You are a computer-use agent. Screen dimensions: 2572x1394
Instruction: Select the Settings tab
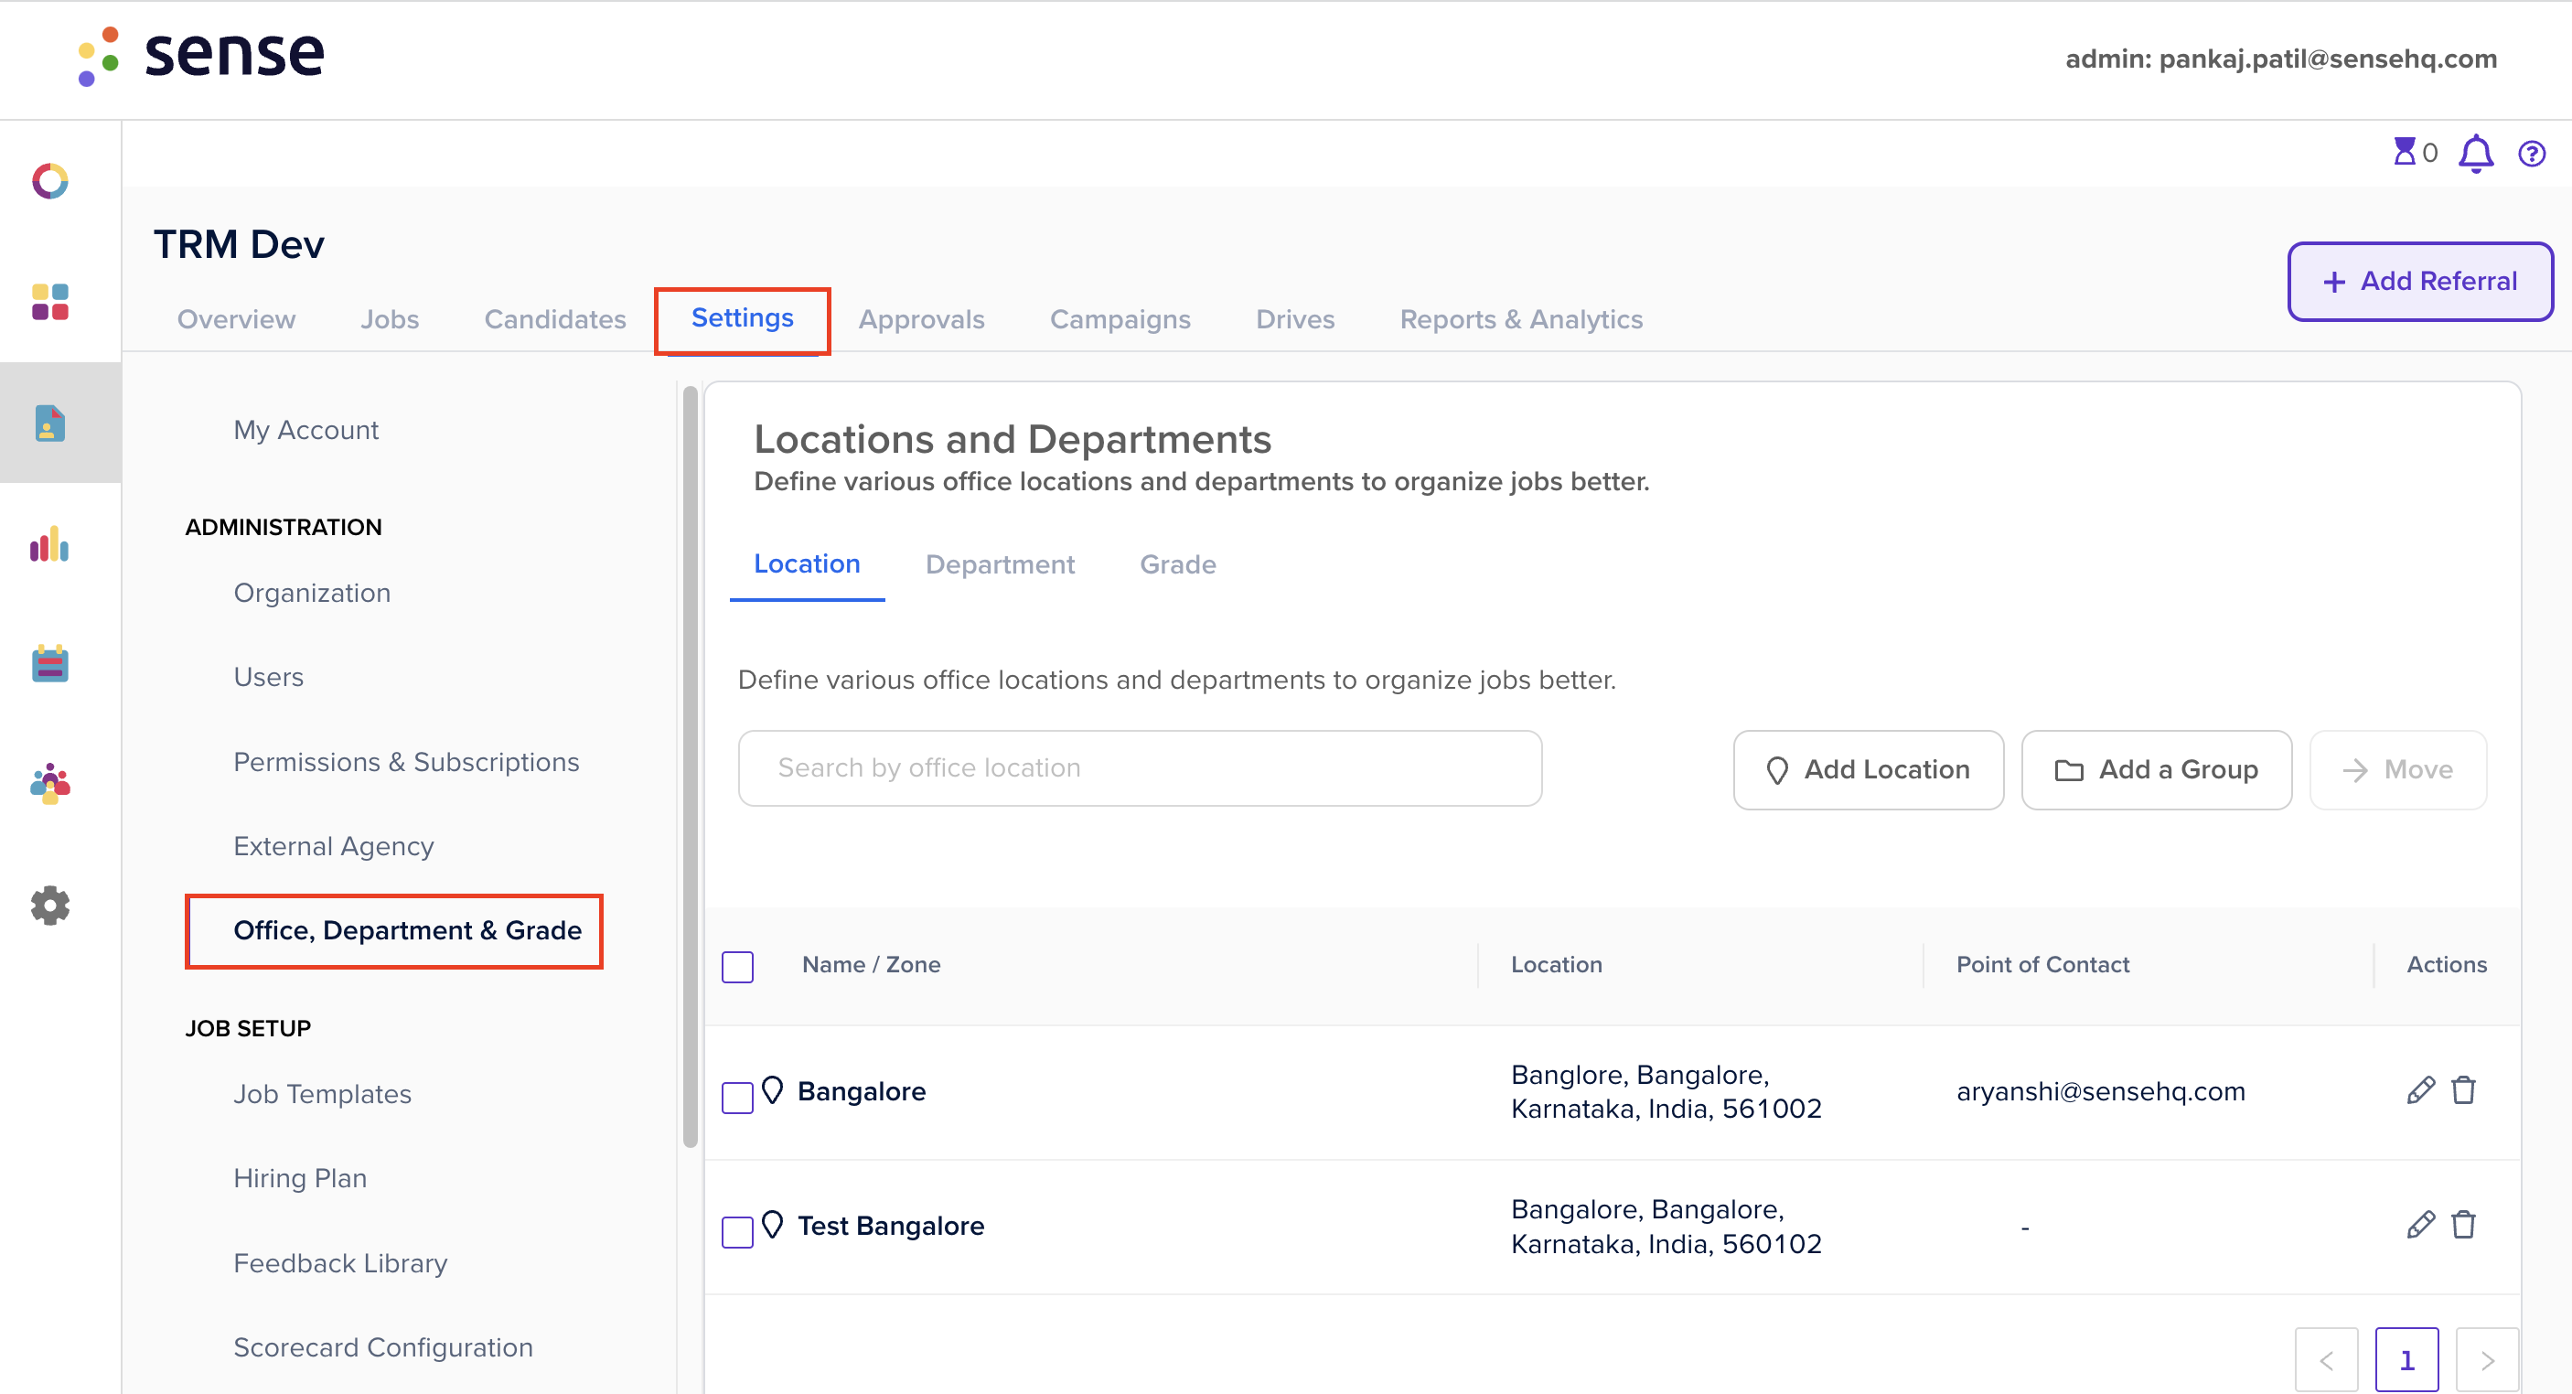742,318
